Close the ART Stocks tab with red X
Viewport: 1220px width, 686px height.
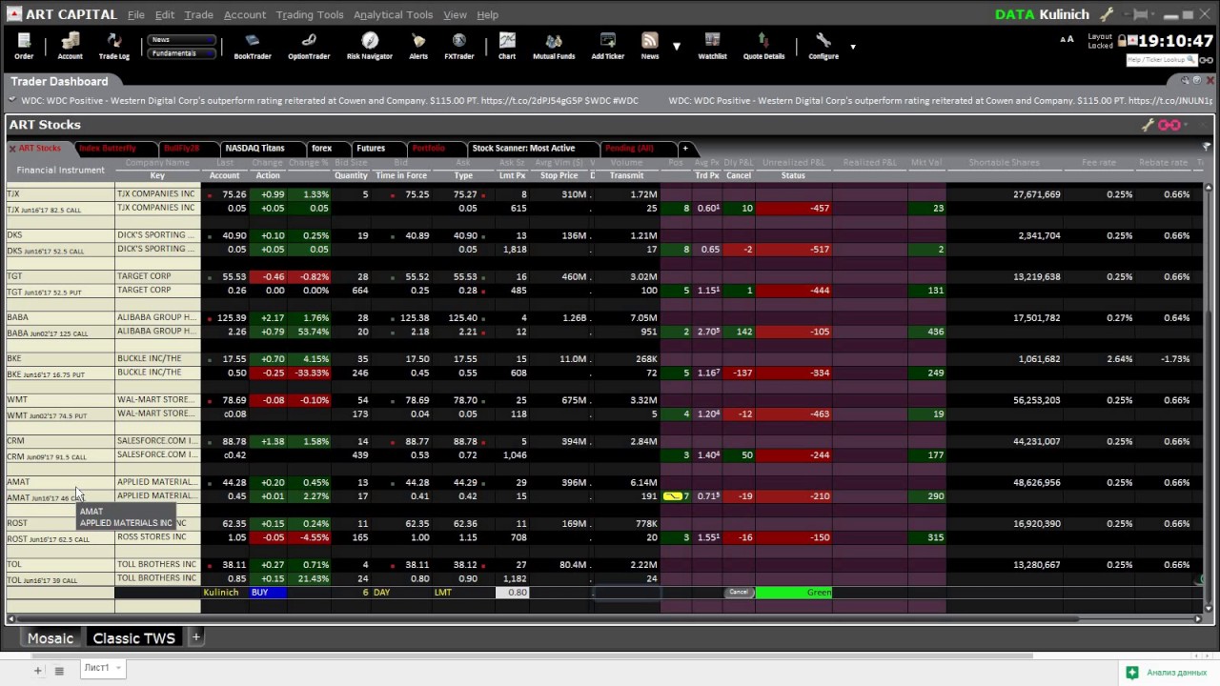pos(12,149)
